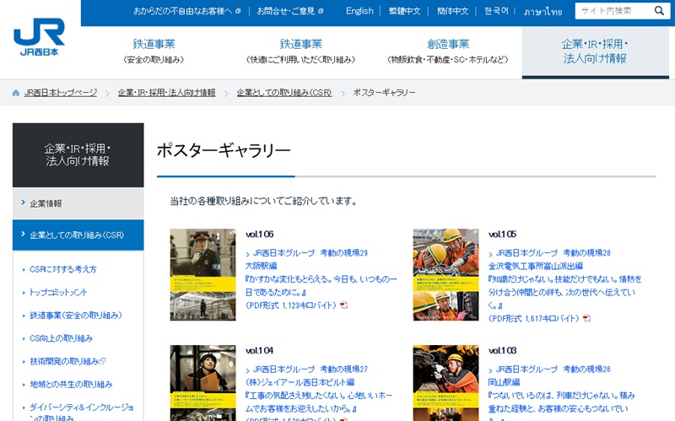675x421 pixels.
Task: Click external link icon beside おからだの不自由なお客様へ
Action: pyautogui.click(x=238, y=11)
